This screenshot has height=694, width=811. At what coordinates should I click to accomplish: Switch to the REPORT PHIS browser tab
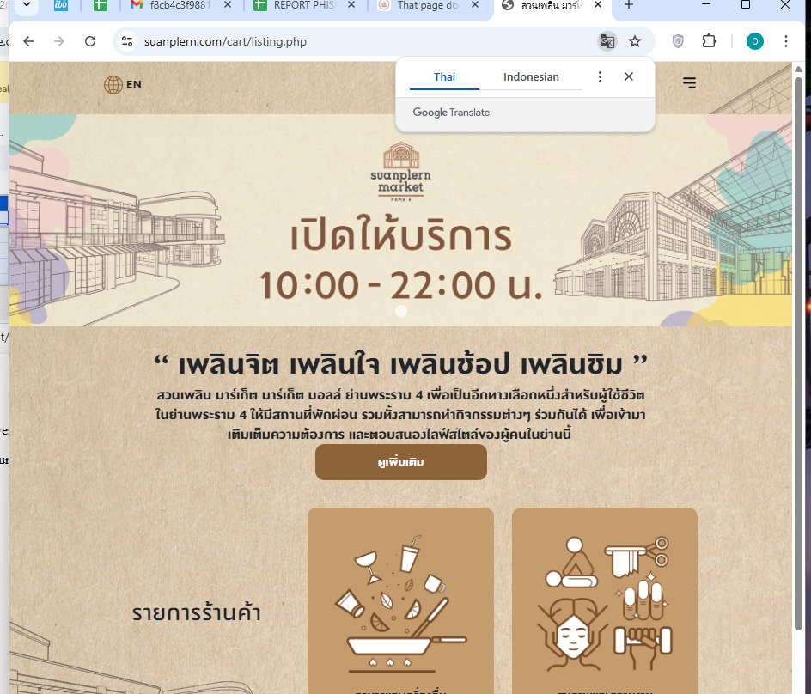coord(305,6)
